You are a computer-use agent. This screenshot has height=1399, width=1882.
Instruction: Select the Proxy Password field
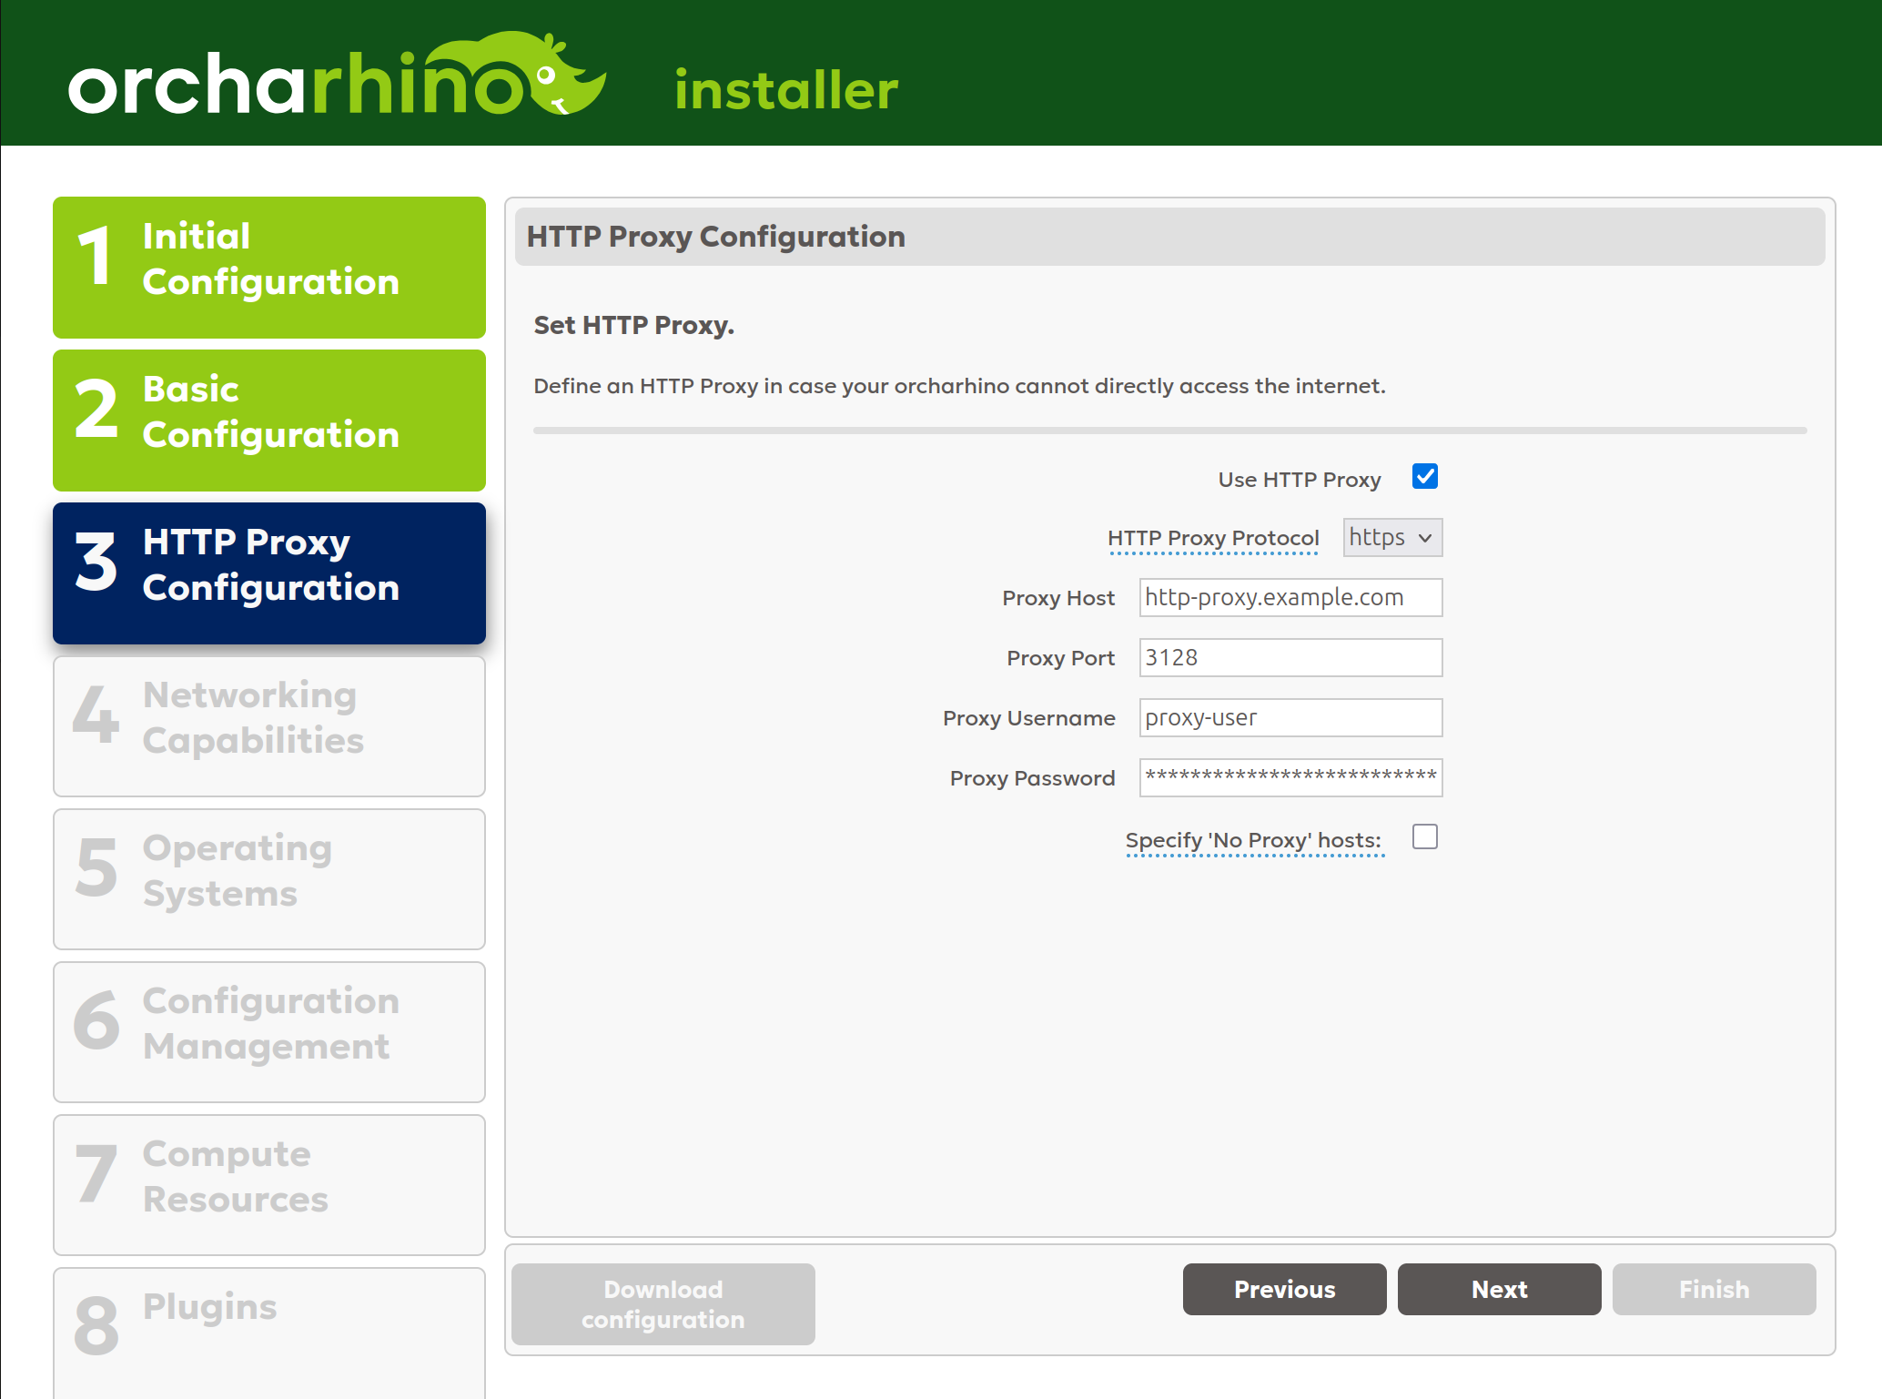1290,777
